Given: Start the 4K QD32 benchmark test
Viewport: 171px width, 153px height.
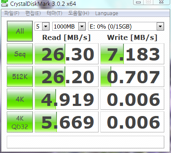Looking at the screenshot, I should click(20, 122).
